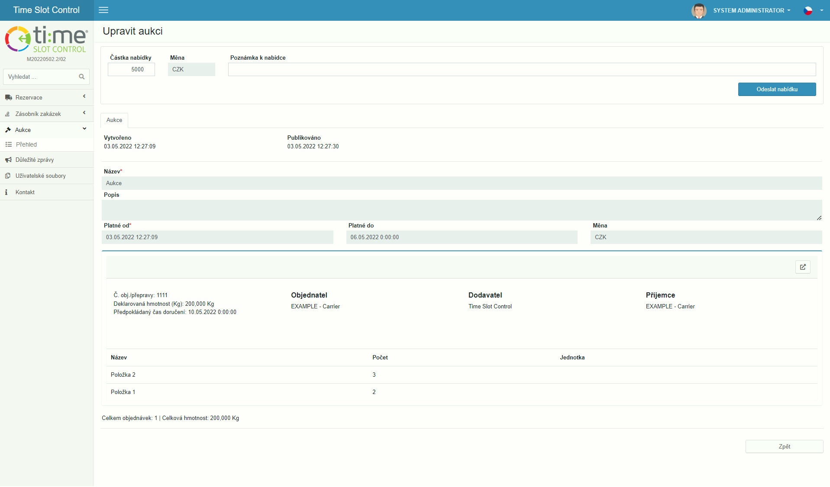Click the Zpět button

click(x=784, y=446)
